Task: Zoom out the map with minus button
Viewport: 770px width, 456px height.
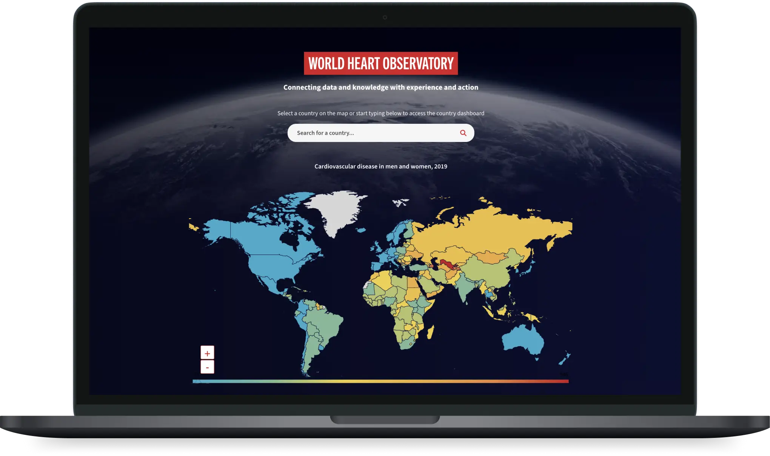Action: pyautogui.click(x=207, y=367)
